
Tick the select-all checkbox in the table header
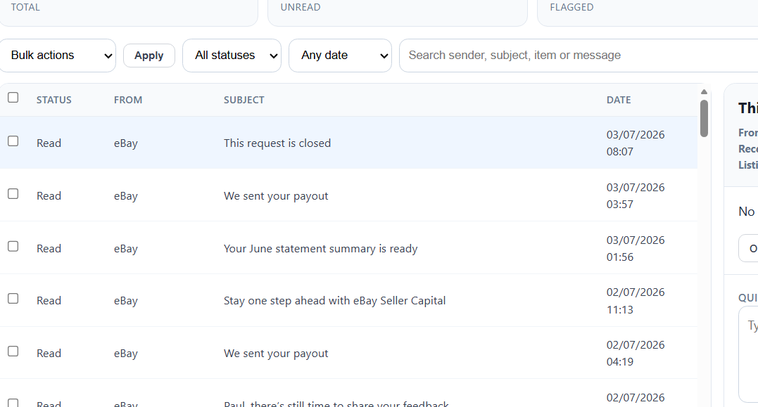point(13,98)
